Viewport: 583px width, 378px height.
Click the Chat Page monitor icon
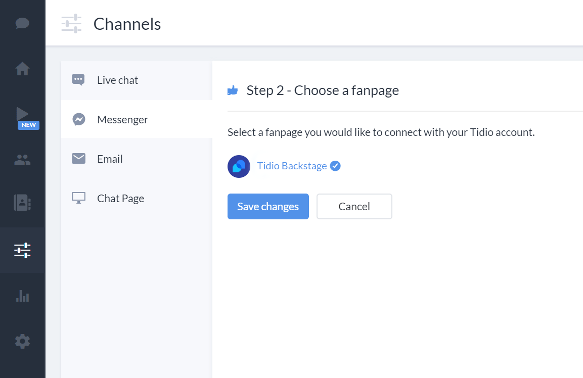point(78,198)
